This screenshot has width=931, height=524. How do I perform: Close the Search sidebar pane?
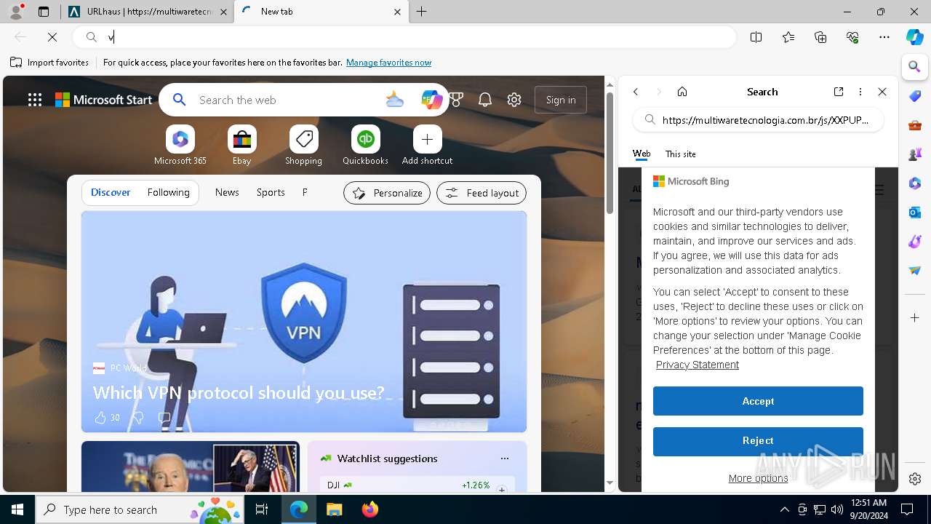click(x=882, y=92)
